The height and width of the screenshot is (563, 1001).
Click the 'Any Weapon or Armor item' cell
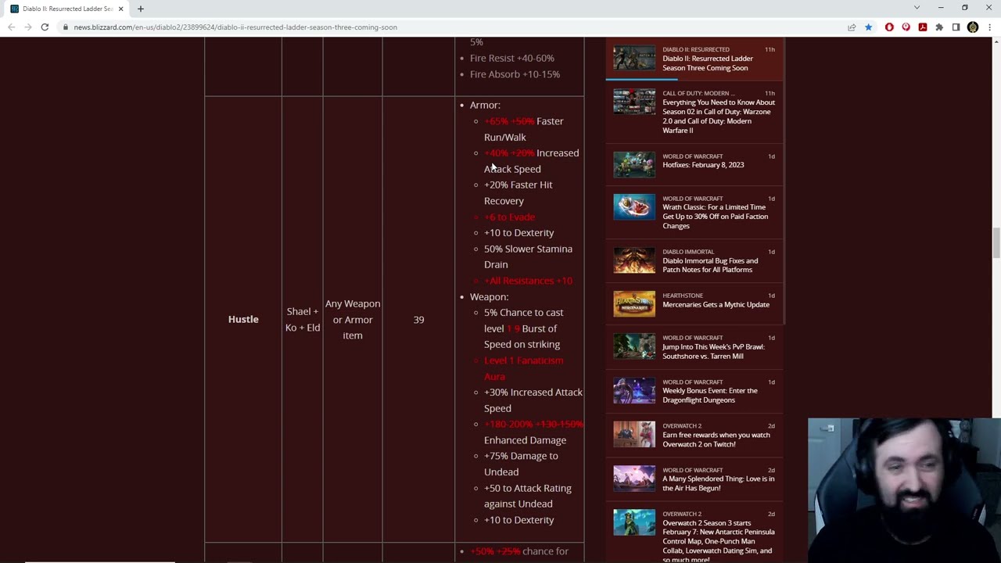tap(353, 319)
